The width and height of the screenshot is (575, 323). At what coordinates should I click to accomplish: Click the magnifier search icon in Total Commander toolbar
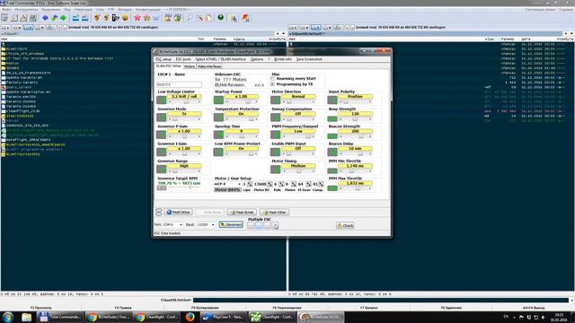tap(190, 18)
